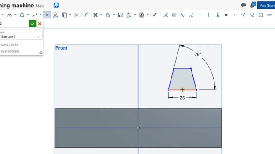Apply the Equal constraint
The image size is (275, 154).
click(x=226, y=15)
